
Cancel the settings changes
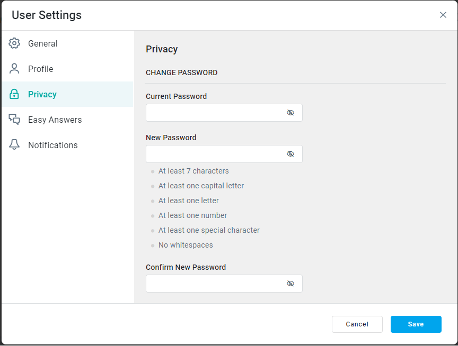point(357,324)
